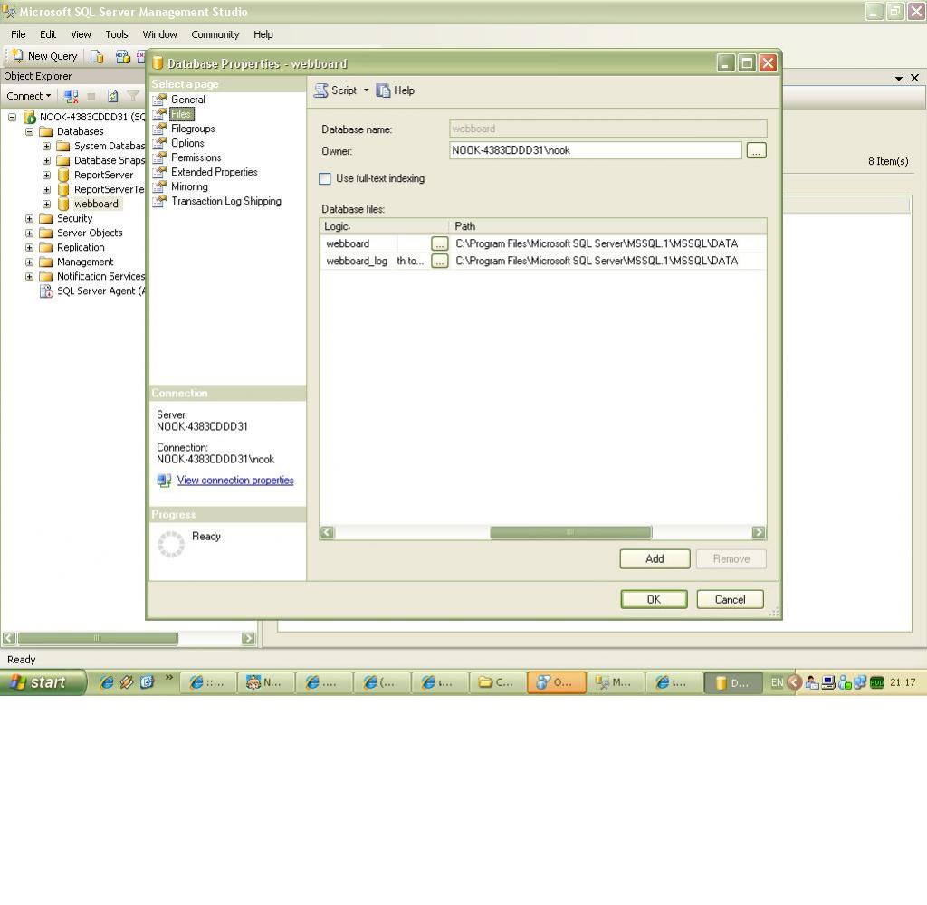Select the Permissions page
927x905 pixels.
point(196,157)
